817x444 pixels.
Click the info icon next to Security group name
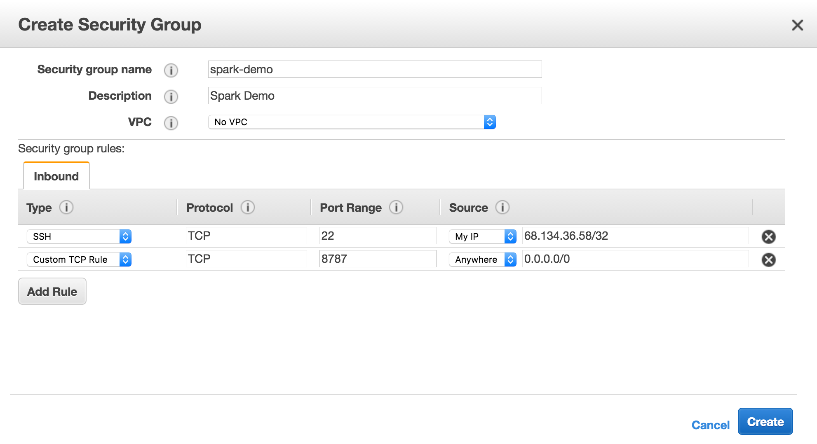(171, 70)
